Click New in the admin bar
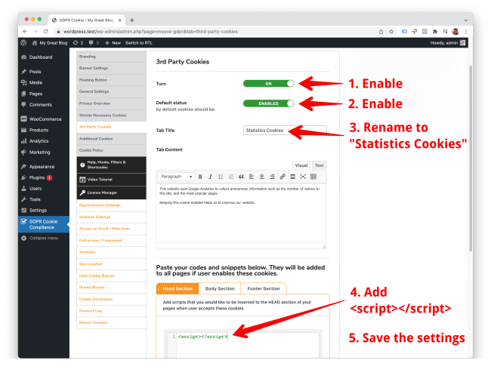 (113, 43)
